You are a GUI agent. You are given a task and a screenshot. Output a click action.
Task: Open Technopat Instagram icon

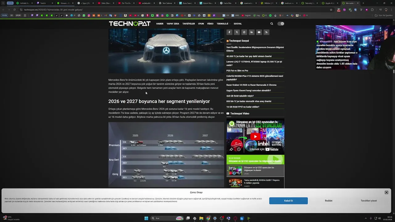pyautogui.click(x=244, y=32)
